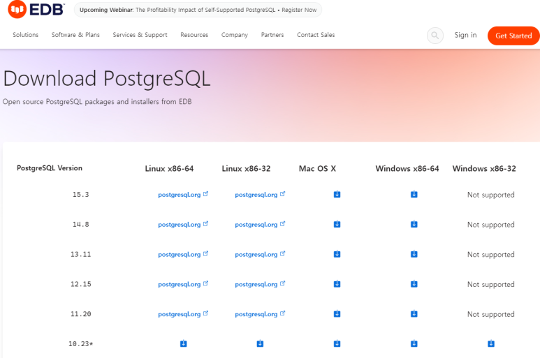Open postgresql.org link for 14.8 Linux x86-32

click(260, 225)
